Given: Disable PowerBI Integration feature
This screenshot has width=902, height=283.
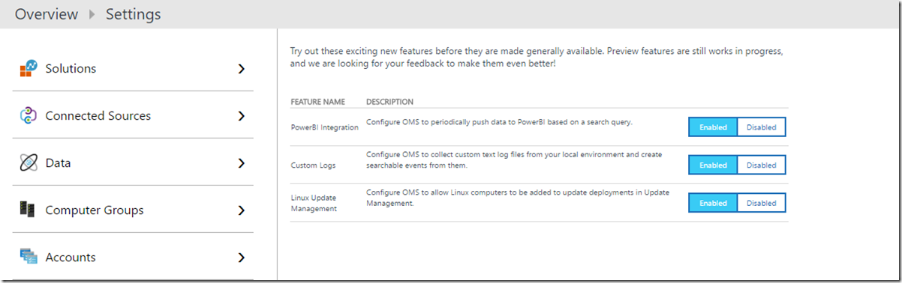Looking at the screenshot, I should pos(761,127).
